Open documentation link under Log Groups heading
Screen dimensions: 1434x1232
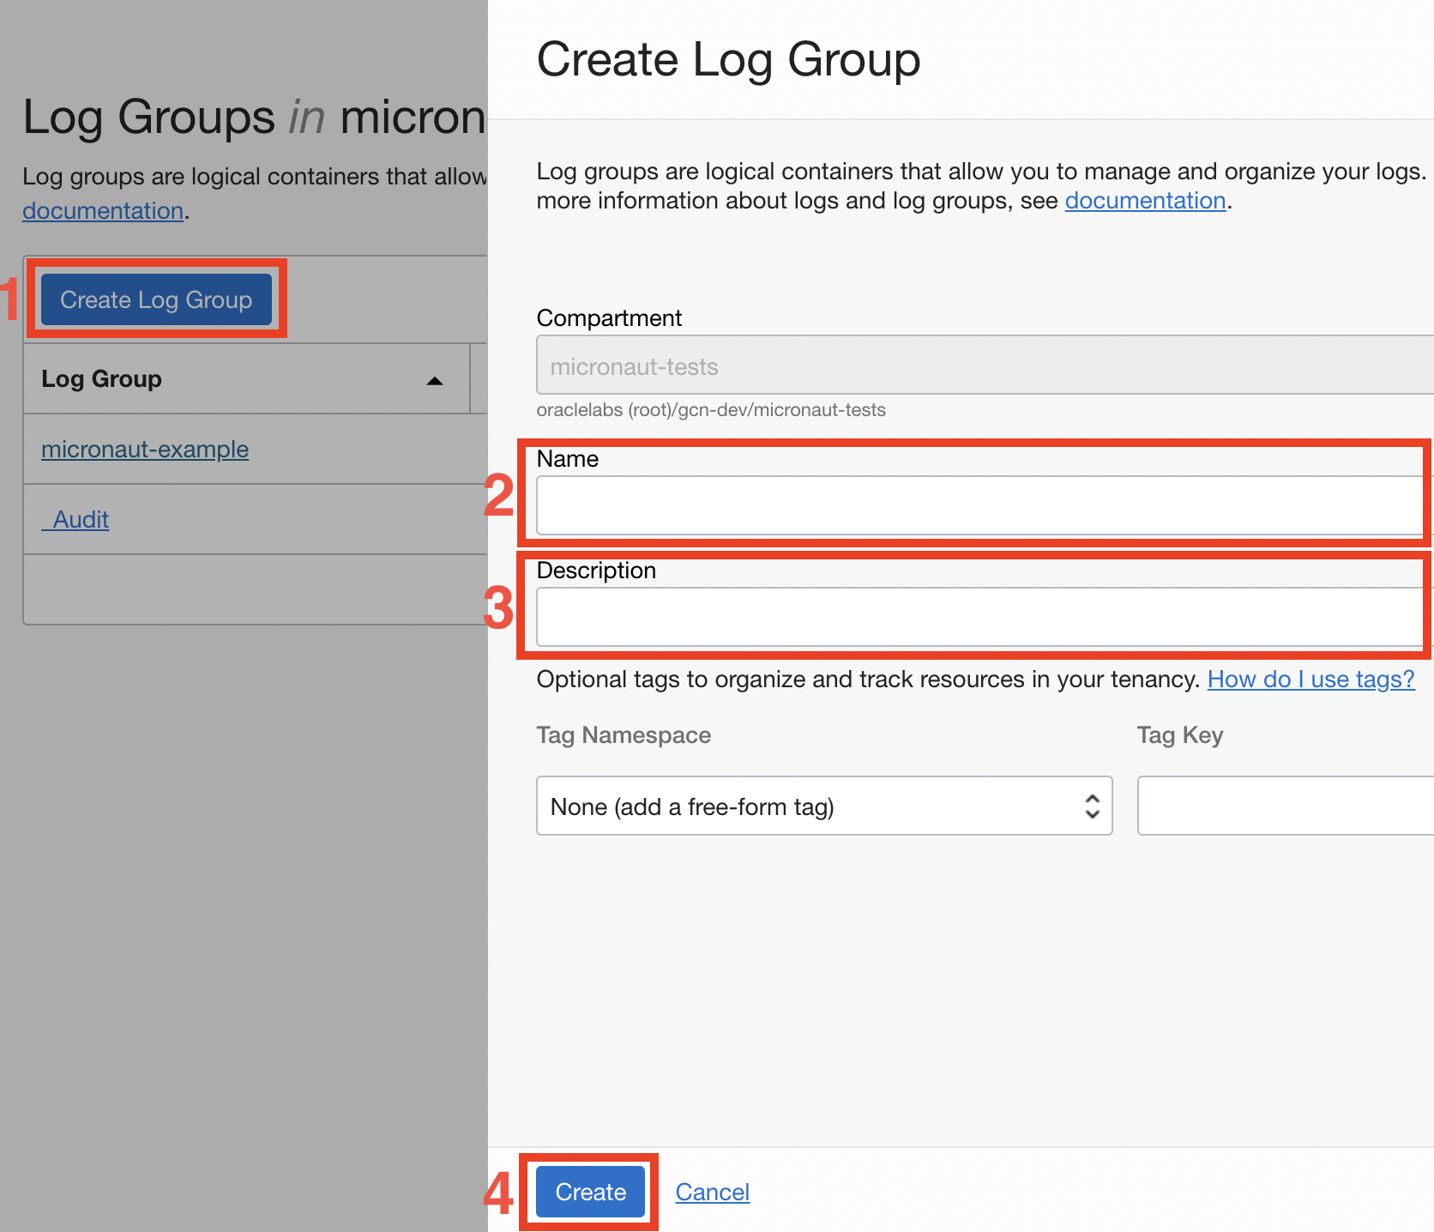(x=103, y=210)
